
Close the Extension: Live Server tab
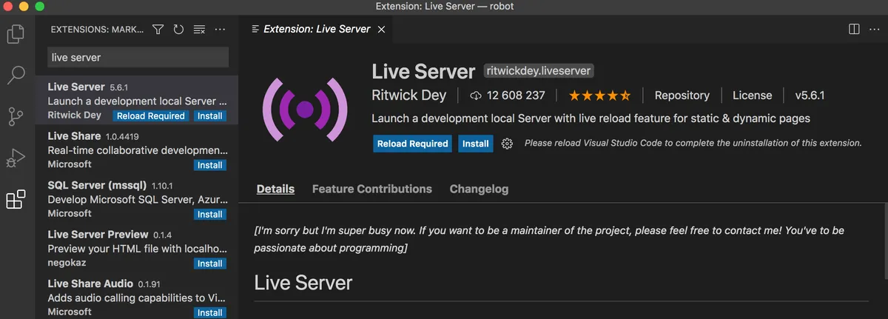(381, 29)
